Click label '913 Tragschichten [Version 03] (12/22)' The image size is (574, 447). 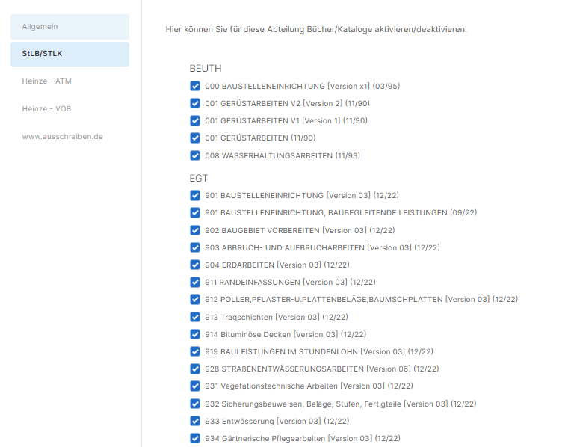click(x=277, y=318)
